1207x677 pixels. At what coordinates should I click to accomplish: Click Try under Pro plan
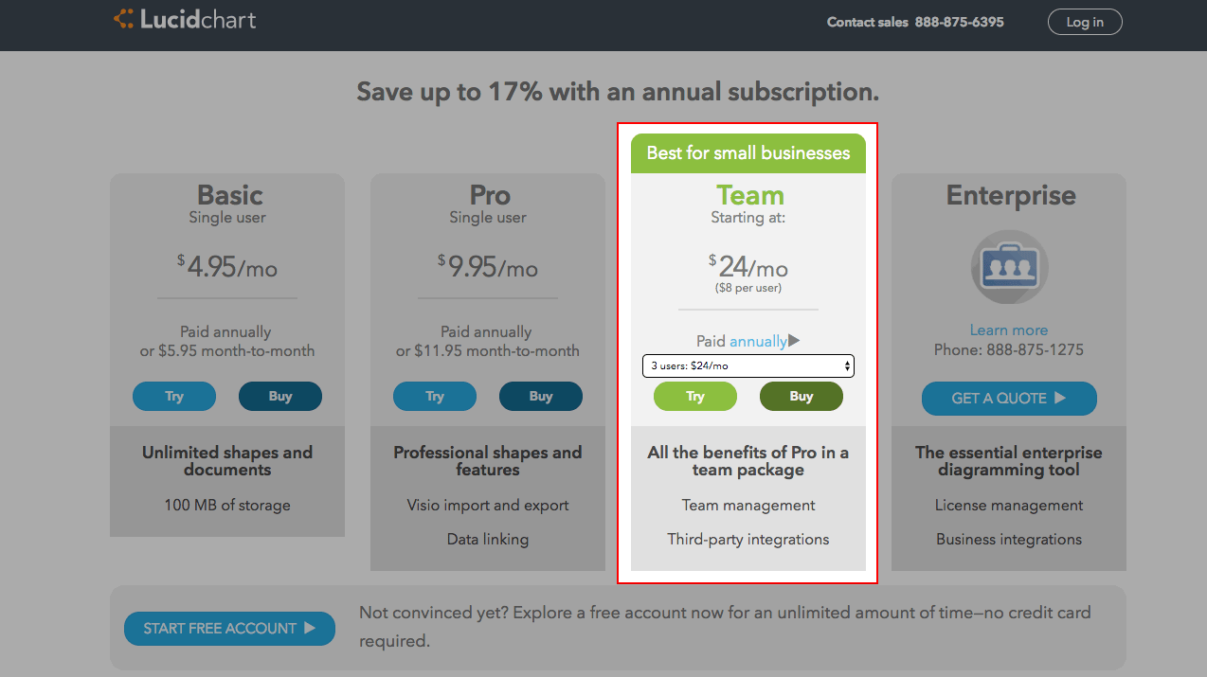tap(435, 397)
